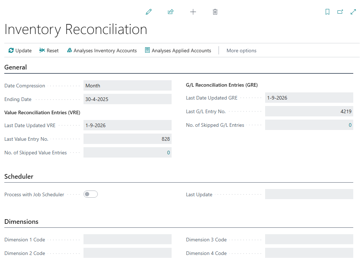
Task: Collapse the General section header
Action: (15, 67)
